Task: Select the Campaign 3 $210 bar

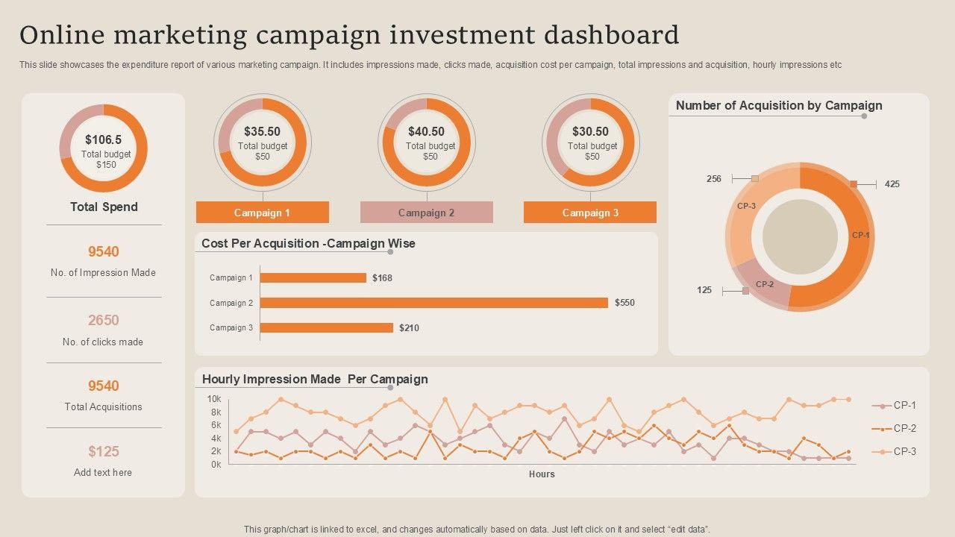Action: coord(326,328)
